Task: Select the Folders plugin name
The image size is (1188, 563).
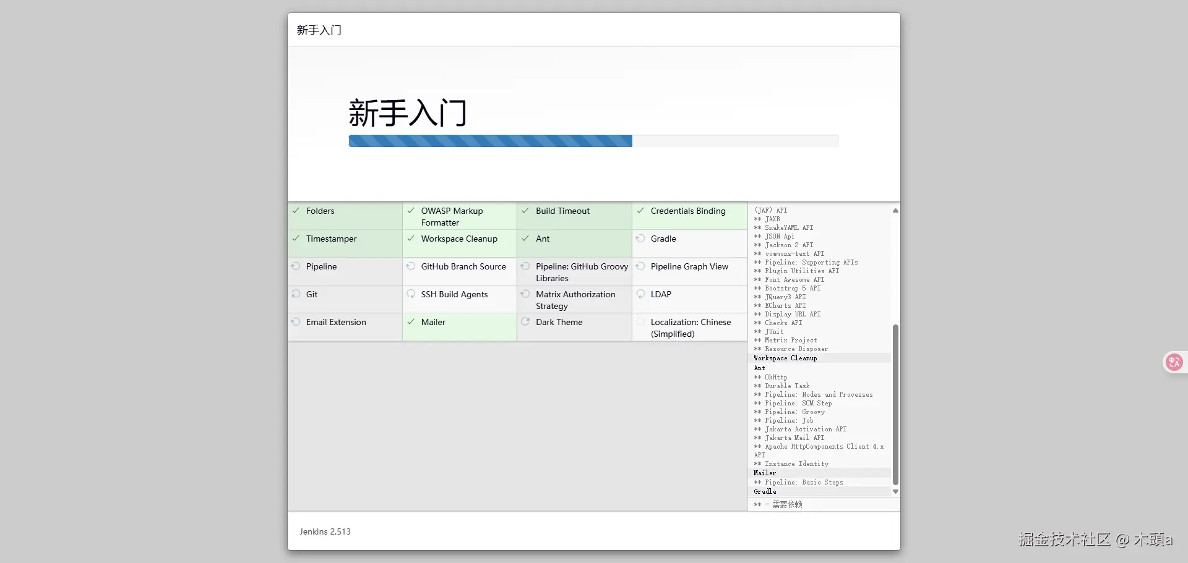Action: 320,211
